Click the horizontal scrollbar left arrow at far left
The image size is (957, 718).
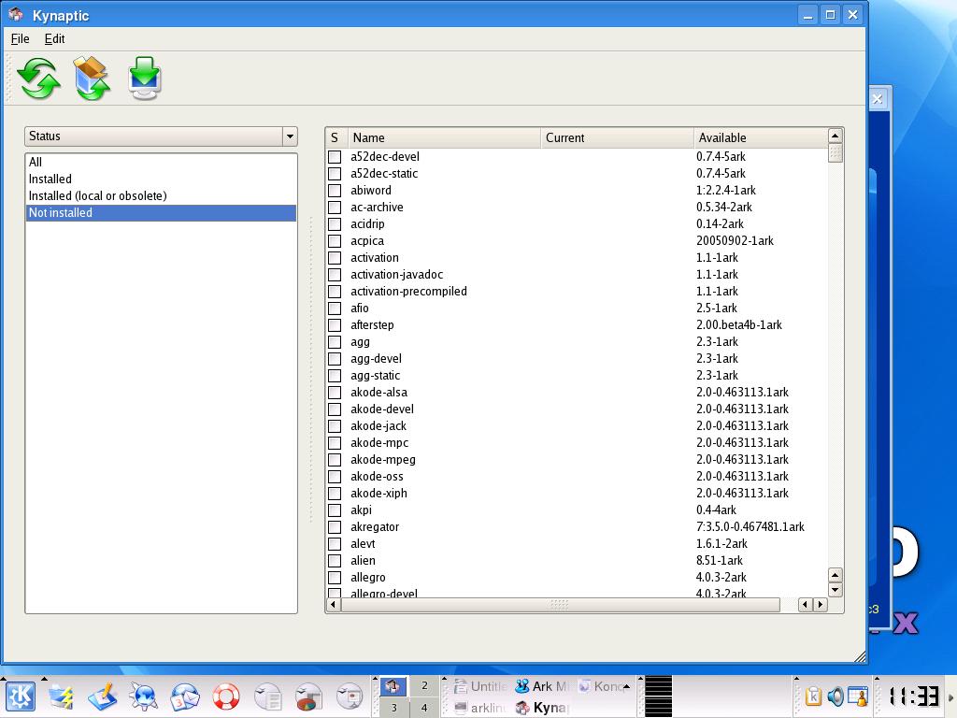(x=334, y=605)
